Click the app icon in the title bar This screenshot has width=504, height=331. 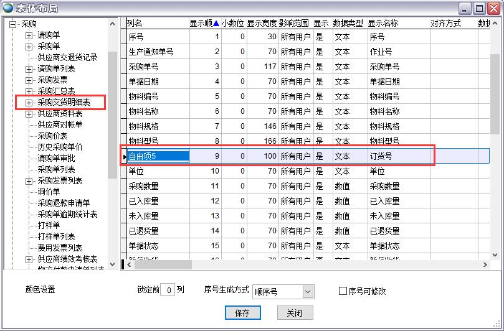[7, 7]
